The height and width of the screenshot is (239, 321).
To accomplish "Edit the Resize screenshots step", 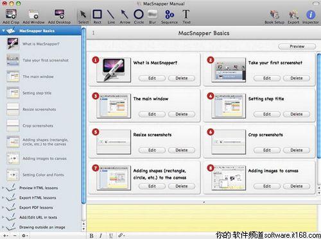I will pyautogui.click(x=152, y=150).
